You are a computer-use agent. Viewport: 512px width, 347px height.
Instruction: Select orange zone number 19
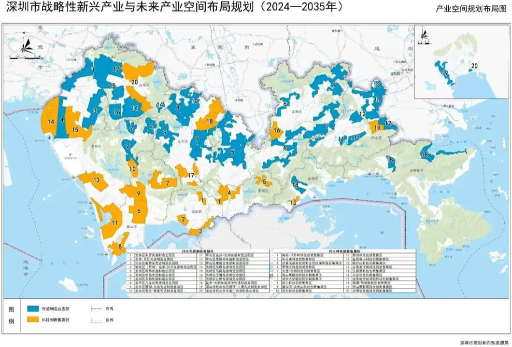click(377, 128)
